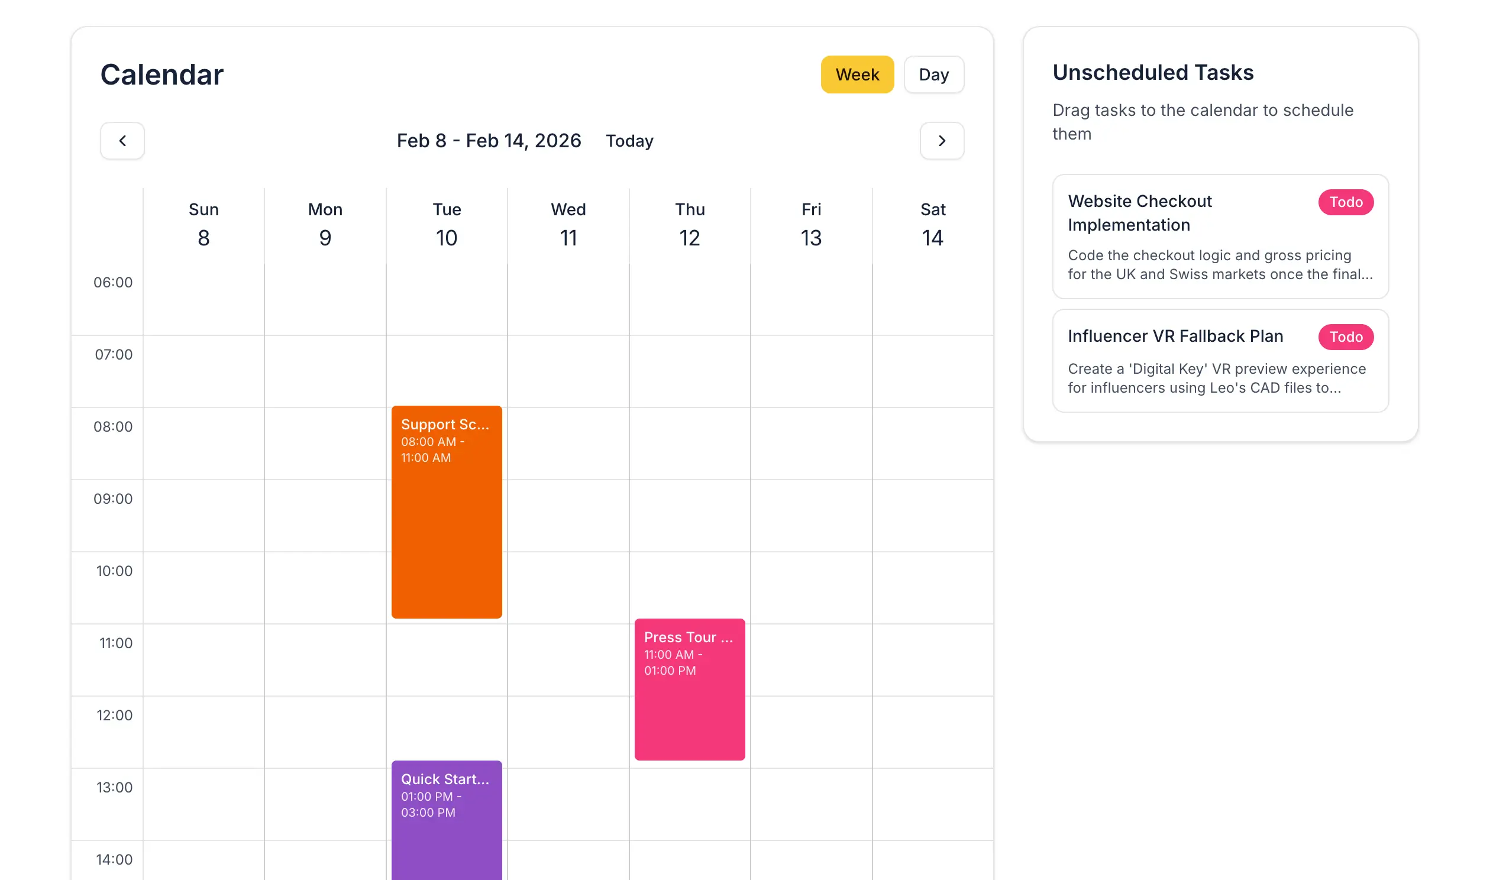Viewport: 1493px width, 880px height.
Task: Click the empty 10:00 slot on Friday
Action: click(810, 587)
